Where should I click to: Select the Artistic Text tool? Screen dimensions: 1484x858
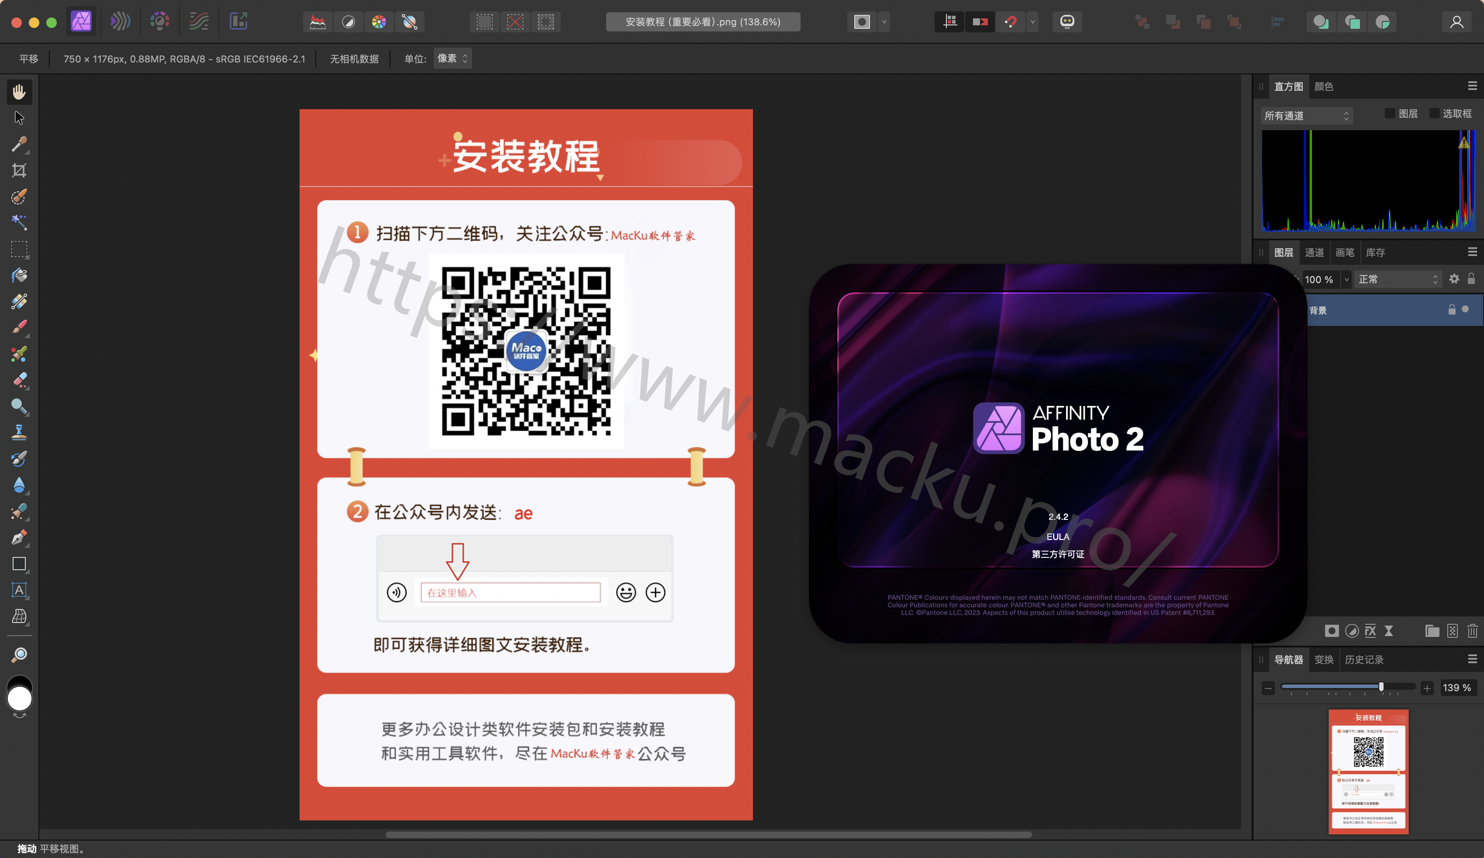tap(19, 590)
